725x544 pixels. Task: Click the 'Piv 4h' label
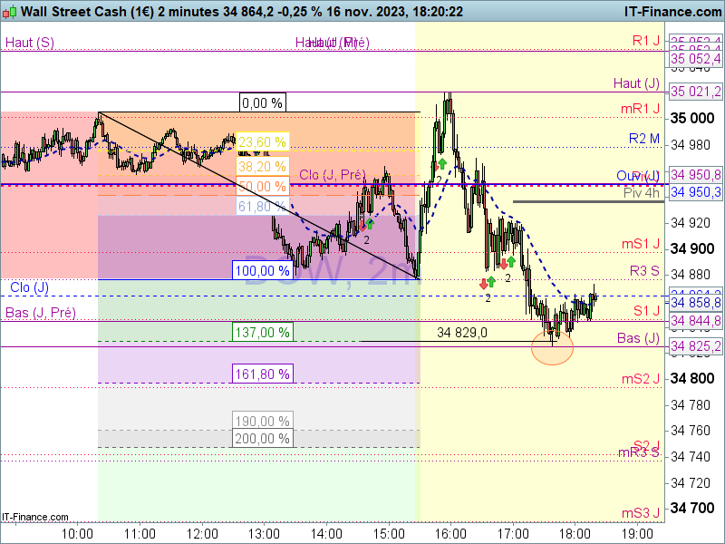pos(642,192)
